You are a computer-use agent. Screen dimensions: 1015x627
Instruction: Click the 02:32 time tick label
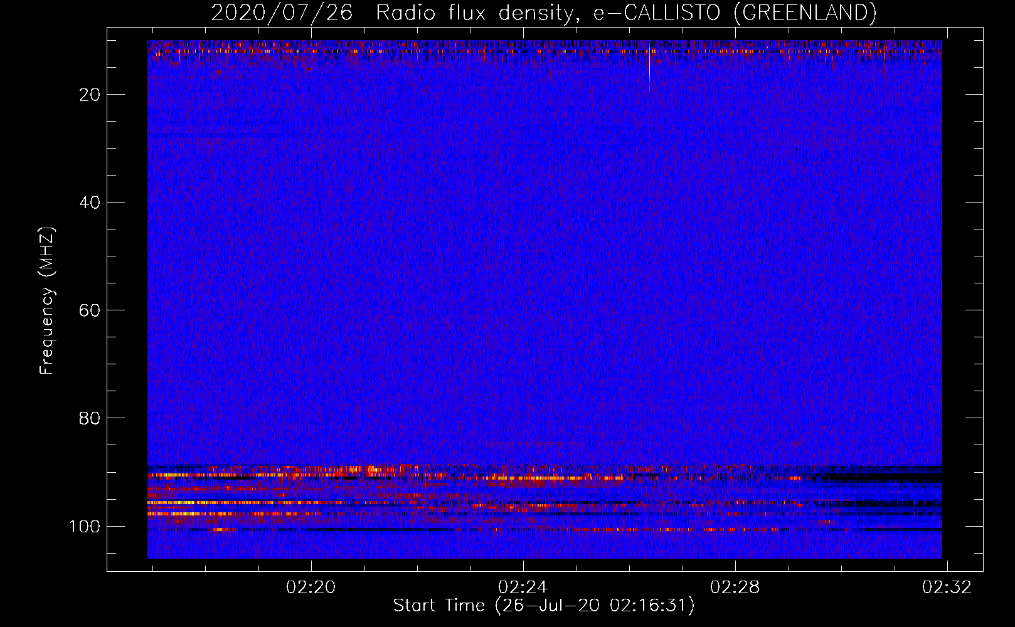[x=947, y=587]
